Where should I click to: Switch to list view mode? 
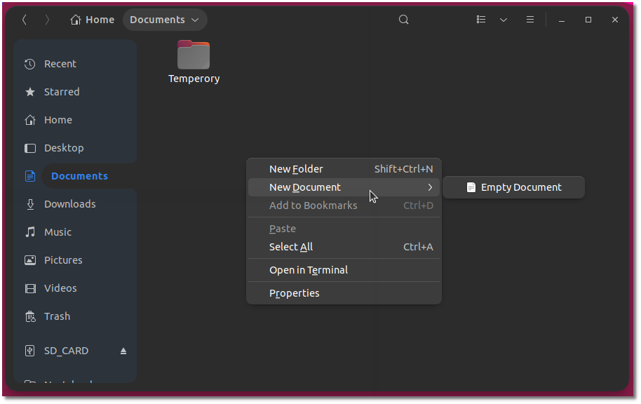pyautogui.click(x=480, y=20)
